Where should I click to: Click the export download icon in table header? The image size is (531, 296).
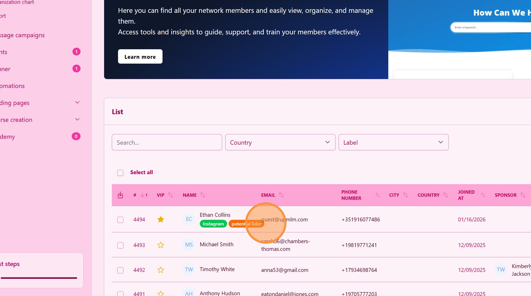120,195
